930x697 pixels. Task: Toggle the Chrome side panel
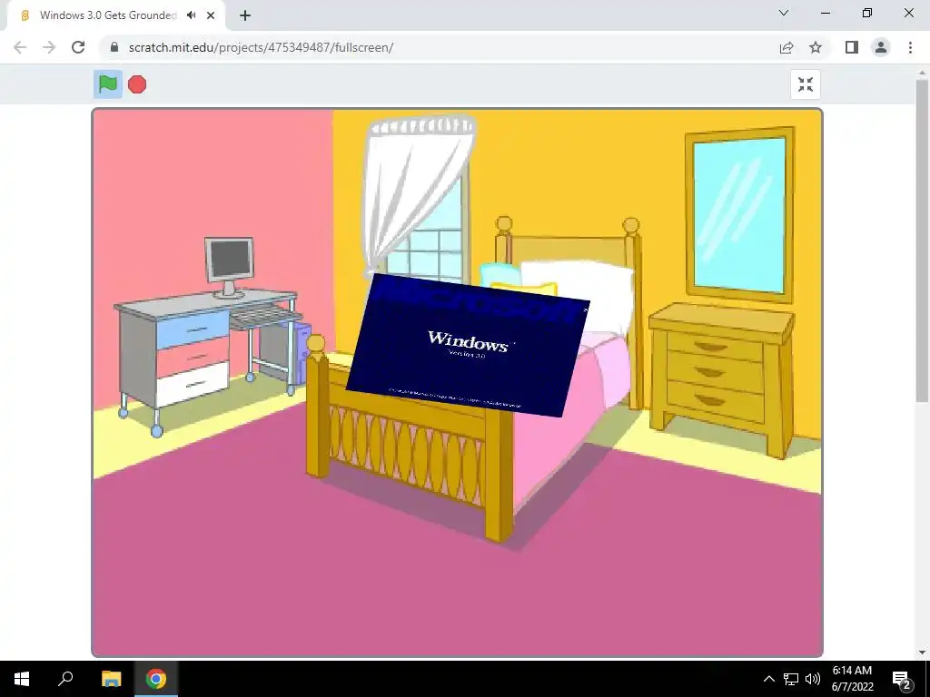852,47
